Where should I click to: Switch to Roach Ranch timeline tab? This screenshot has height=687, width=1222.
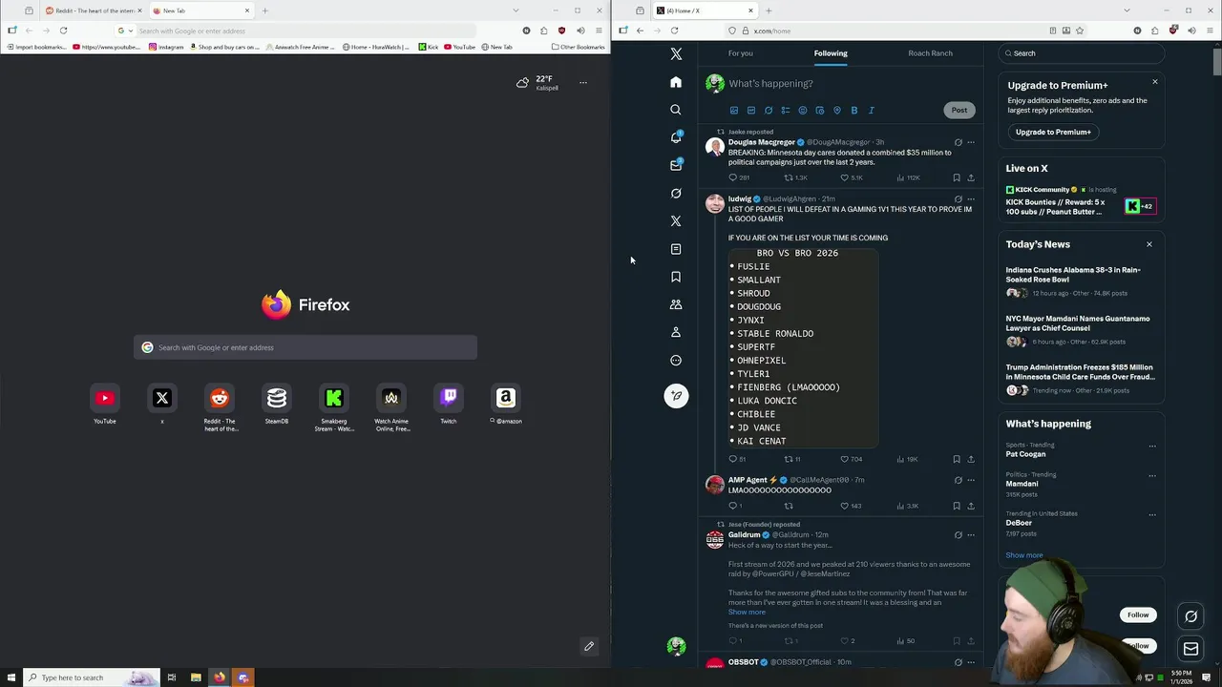click(930, 53)
